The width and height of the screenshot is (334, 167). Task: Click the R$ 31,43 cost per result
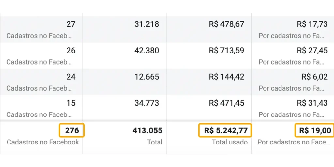312,103
